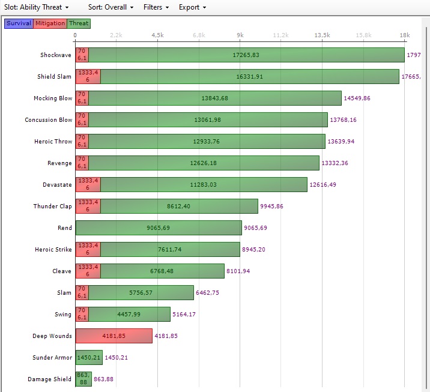Click the Heroic Strike total 8945,20
Image resolution: width=430 pixels, height=392 pixels.
pyautogui.click(x=253, y=250)
